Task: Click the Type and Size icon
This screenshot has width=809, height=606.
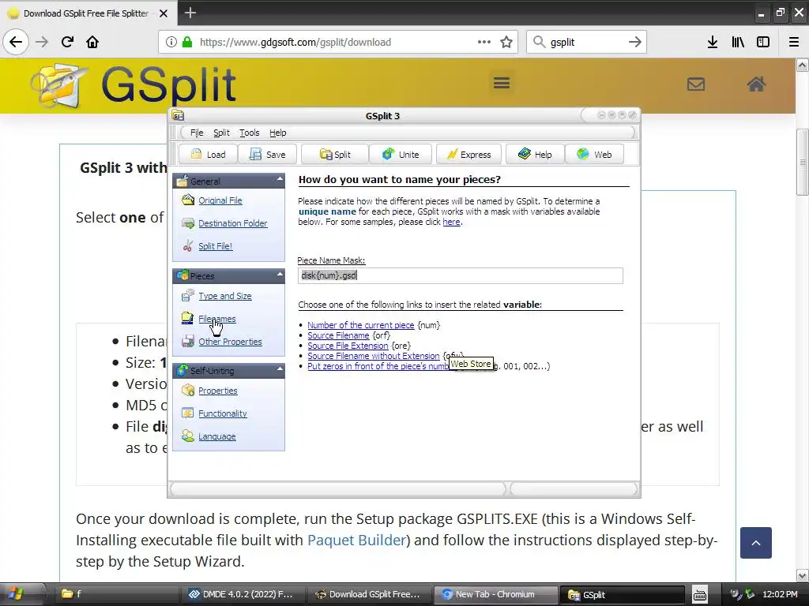Action: (x=188, y=295)
